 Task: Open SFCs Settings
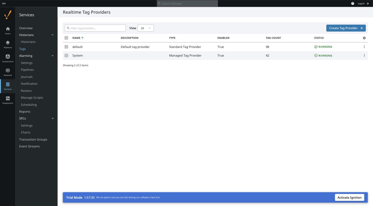pyautogui.click(x=27, y=125)
